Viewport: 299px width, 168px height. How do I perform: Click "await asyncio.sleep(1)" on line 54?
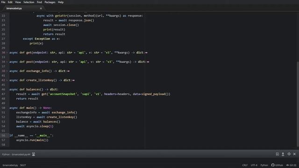(x=35, y=126)
